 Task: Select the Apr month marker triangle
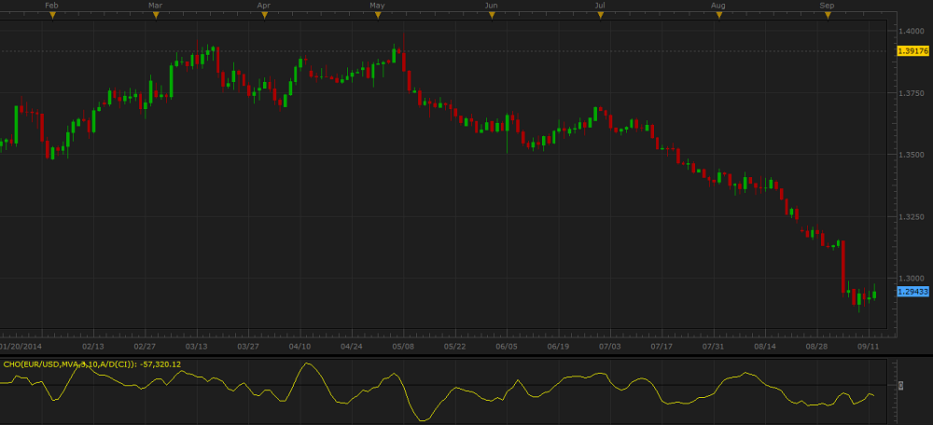click(x=265, y=16)
